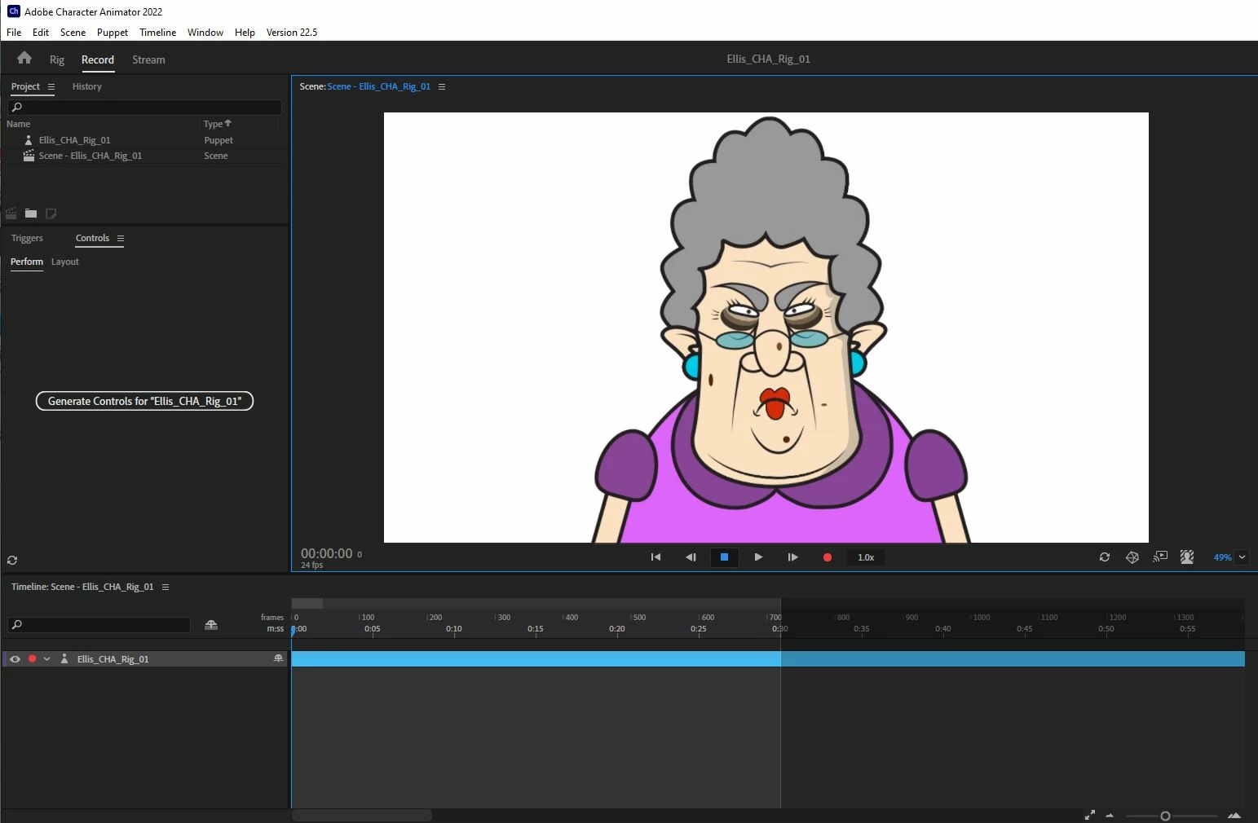Viewport: 1258px width, 823px height.
Task: Click the 0:10 mark on time ruler
Action: click(x=454, y=629)
